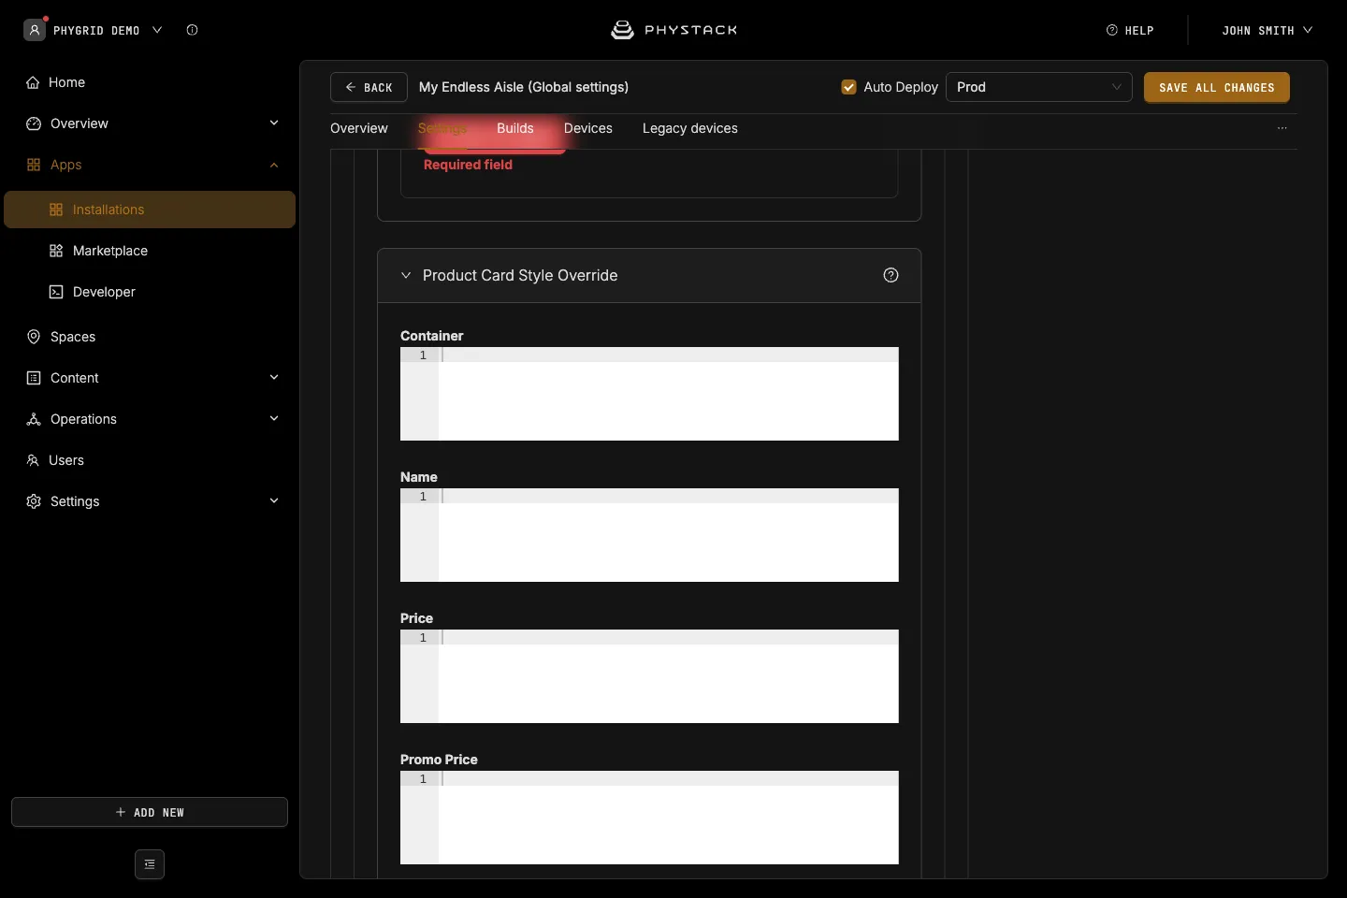Screen dimensions: 1347x898
Task: Expand the sidebar Settings section chevron
Action: [x=274, y=501]
